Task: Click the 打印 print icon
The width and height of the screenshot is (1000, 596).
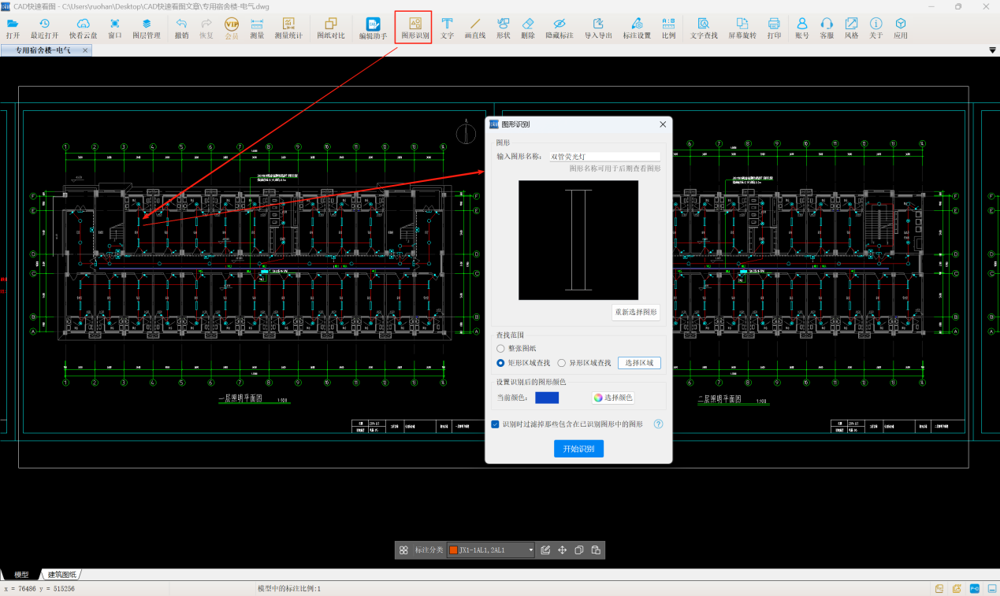Action: tap(774, 28)
